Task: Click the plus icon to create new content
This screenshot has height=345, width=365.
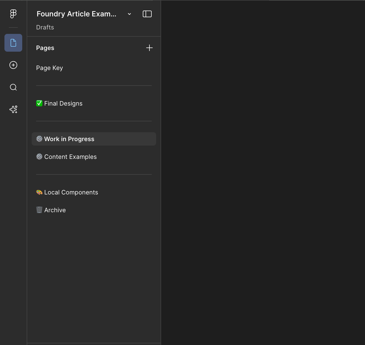Action: 13,65
